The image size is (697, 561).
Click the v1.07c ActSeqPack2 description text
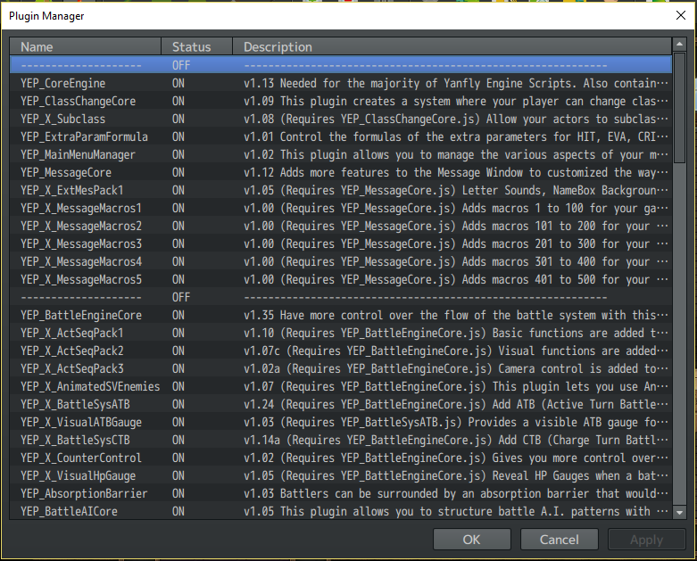[456, 351]
